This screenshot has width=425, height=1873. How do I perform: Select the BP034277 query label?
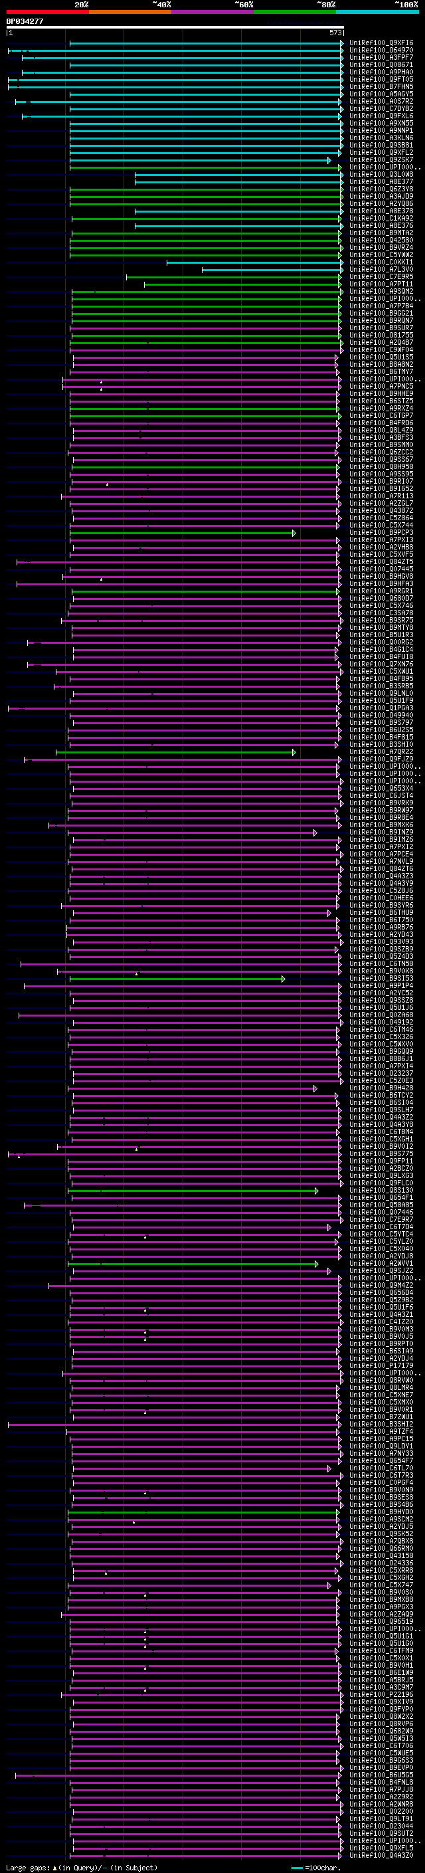pyautogui.click(x=25, y=21)
